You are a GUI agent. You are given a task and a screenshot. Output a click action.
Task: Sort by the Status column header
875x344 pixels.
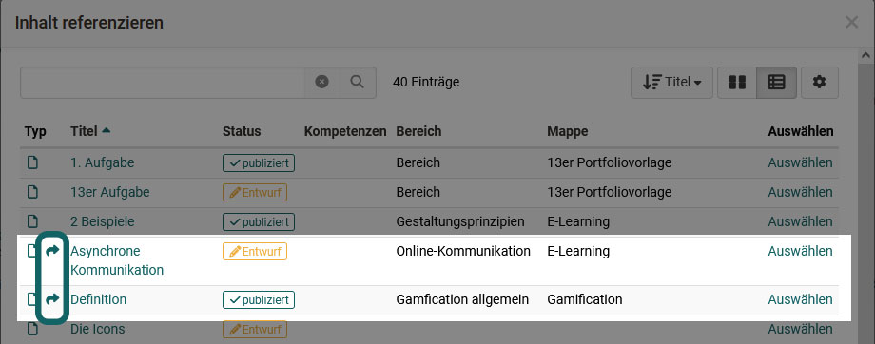click(242, 131)
